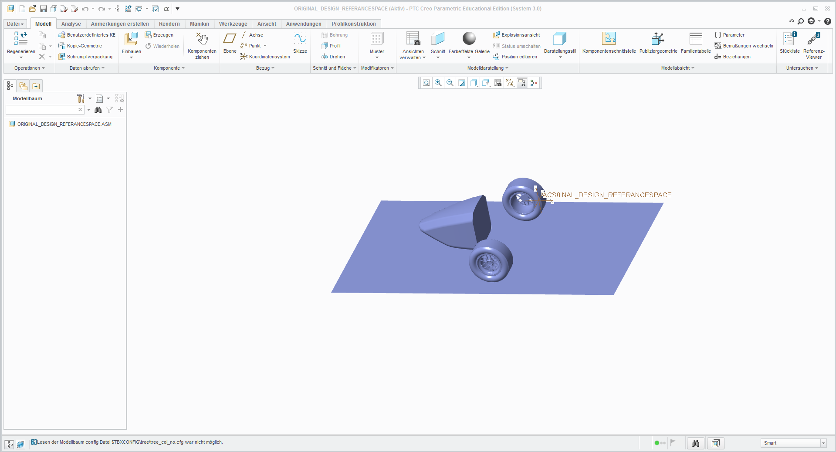
Task: Toggle datum display filters in view toolbar
Action: click(510, 83)
